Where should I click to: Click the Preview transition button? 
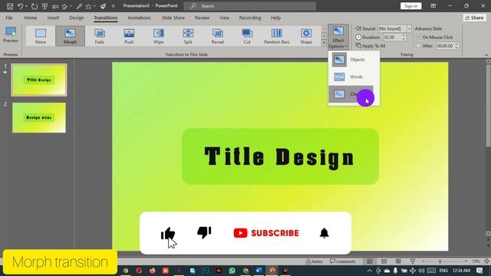10,34
